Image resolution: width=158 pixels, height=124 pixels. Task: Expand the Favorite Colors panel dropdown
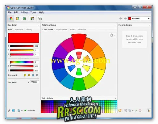pos(149,25)
